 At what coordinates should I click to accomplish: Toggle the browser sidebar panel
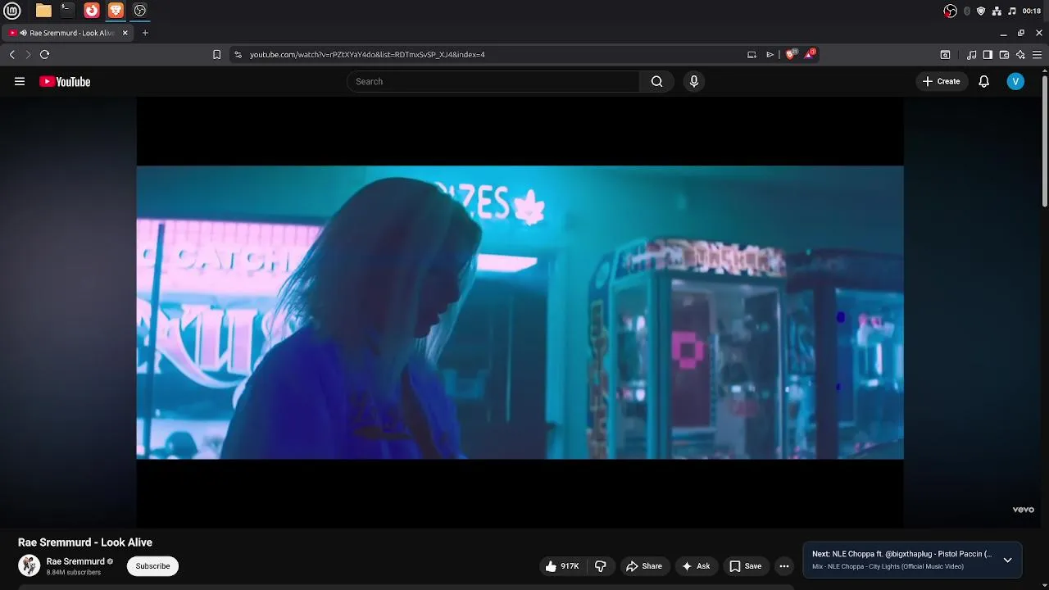coord(988,55)
